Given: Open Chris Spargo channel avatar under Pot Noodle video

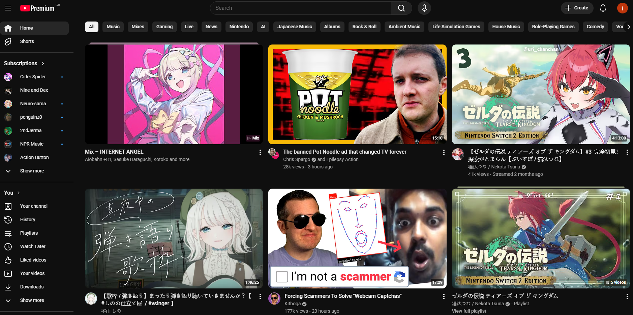Looking at the screenshot, I should click(x=274, y=153).
